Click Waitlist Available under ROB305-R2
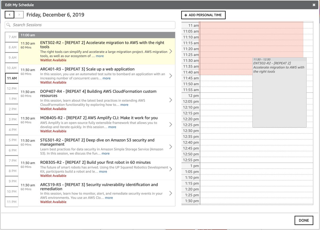 (53, 175)
